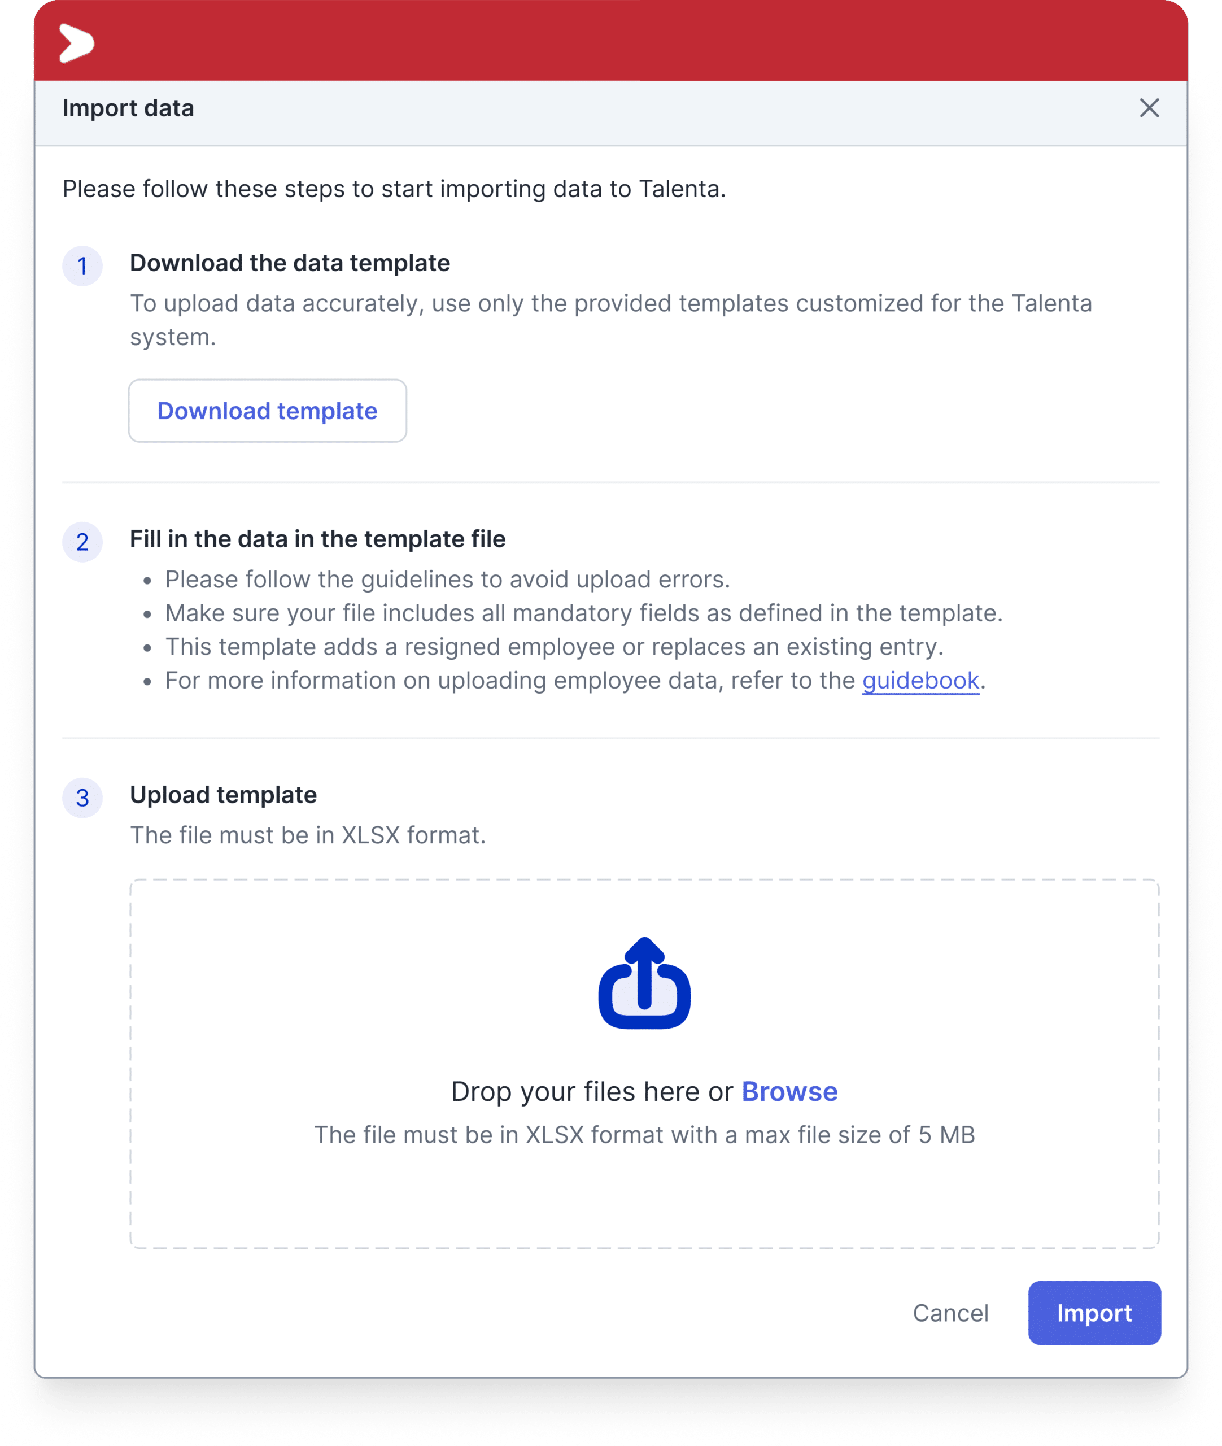Click the "Import data" dialog title
This screenshot has height=1446, width=1222.
[128, 108]
